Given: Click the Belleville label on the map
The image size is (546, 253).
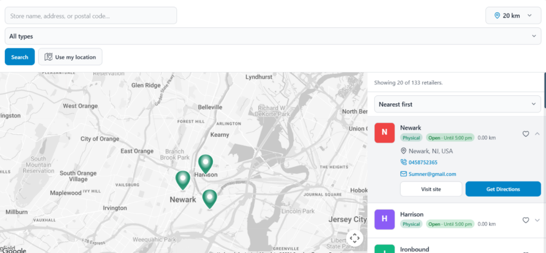Looking at the screenshot, I should click(210, 107).
